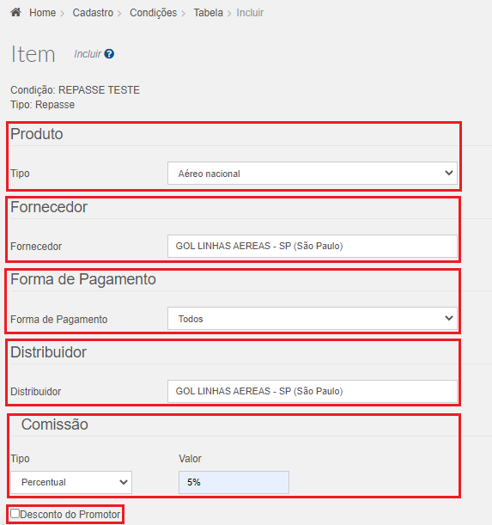492x525 pixels.
Task: Go to the Home breadcrumb link
Action: click(43, 13)
